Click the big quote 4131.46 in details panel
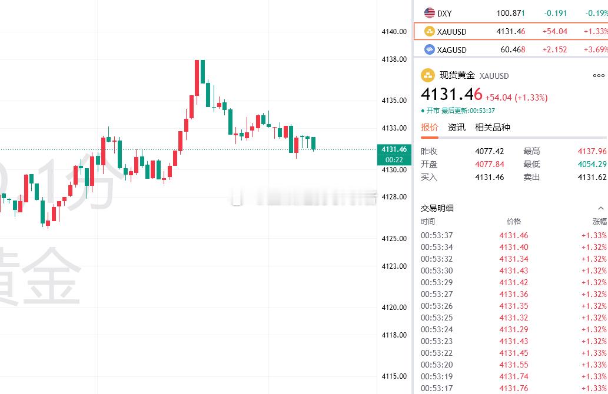Viewport: 608px width, 394px height. coord(451,95)
